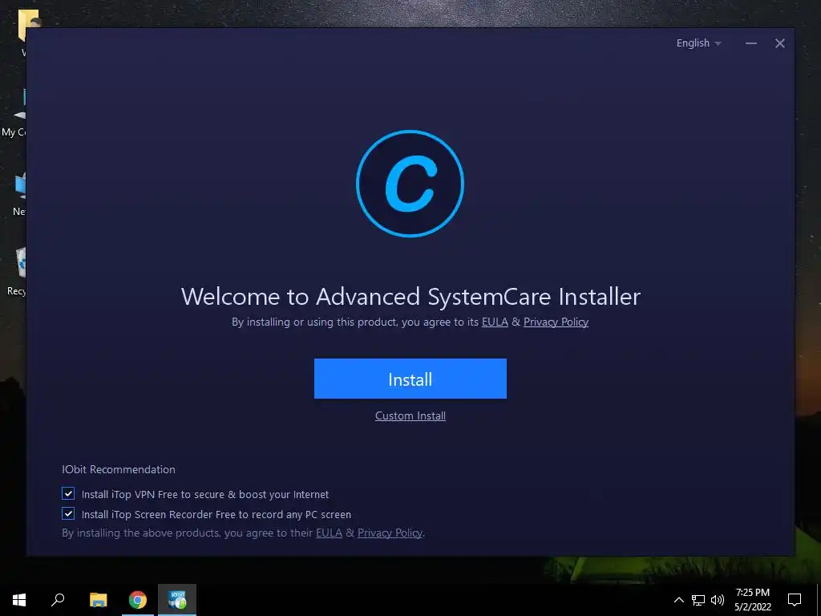Show hidden system tray icons
This screenshot has width=821, height=616.
click(x=678, y=600)
